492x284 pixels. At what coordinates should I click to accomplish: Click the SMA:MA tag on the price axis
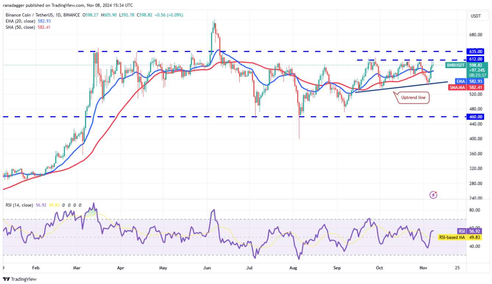[457, 87]
